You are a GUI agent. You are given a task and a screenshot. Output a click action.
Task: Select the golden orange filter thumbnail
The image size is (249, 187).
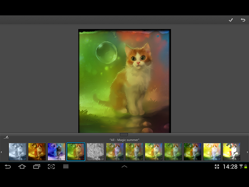click(x=37, y=152)
